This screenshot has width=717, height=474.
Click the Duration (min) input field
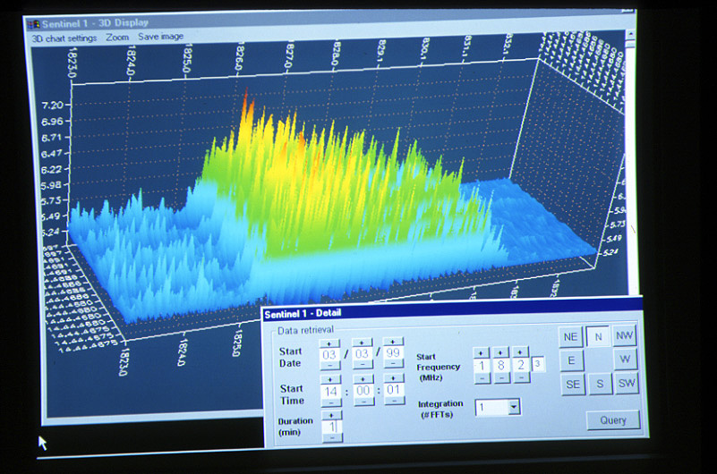[331, 427]
